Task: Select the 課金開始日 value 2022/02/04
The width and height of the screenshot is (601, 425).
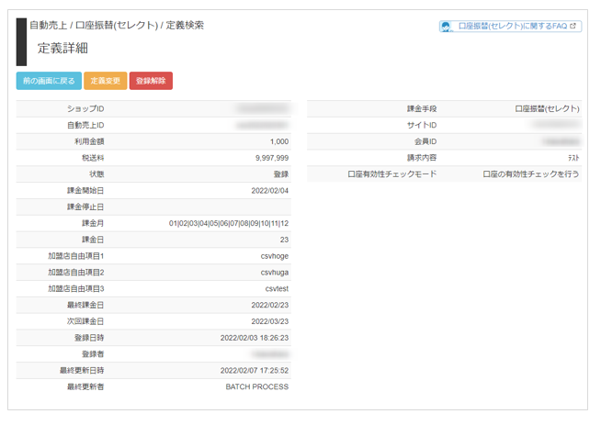Action: 270,191
